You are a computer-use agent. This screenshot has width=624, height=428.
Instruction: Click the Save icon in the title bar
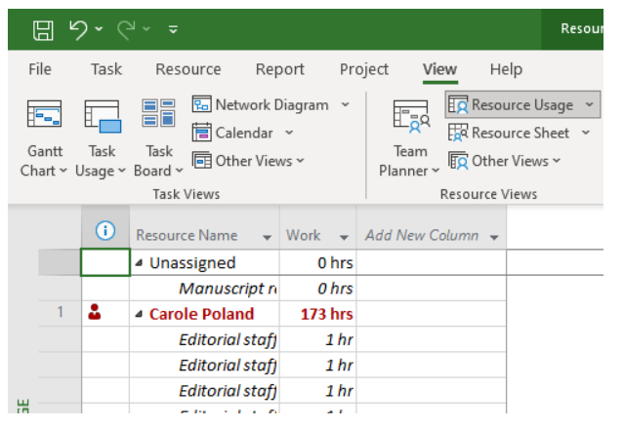click(43, 30)
